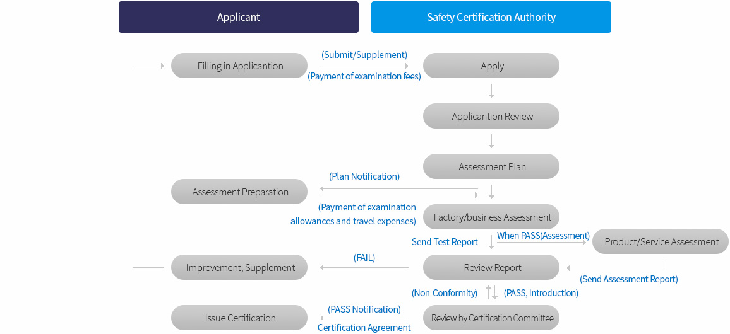Click the Assessment Plan step
730x334 pixels.
(x=491, y=166)
